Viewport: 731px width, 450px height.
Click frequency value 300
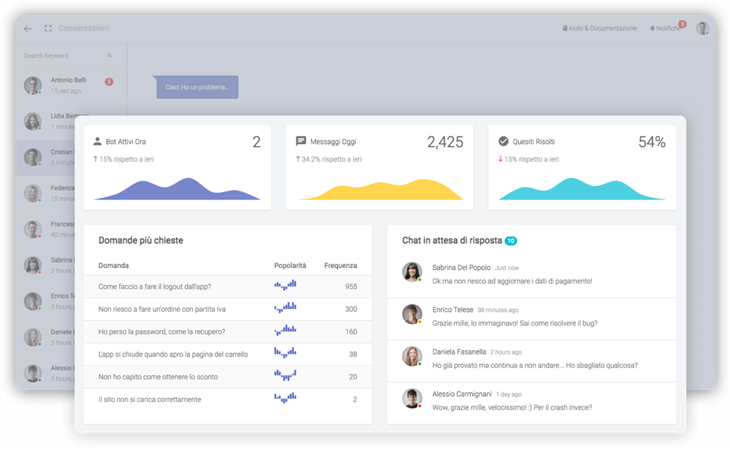351,309
